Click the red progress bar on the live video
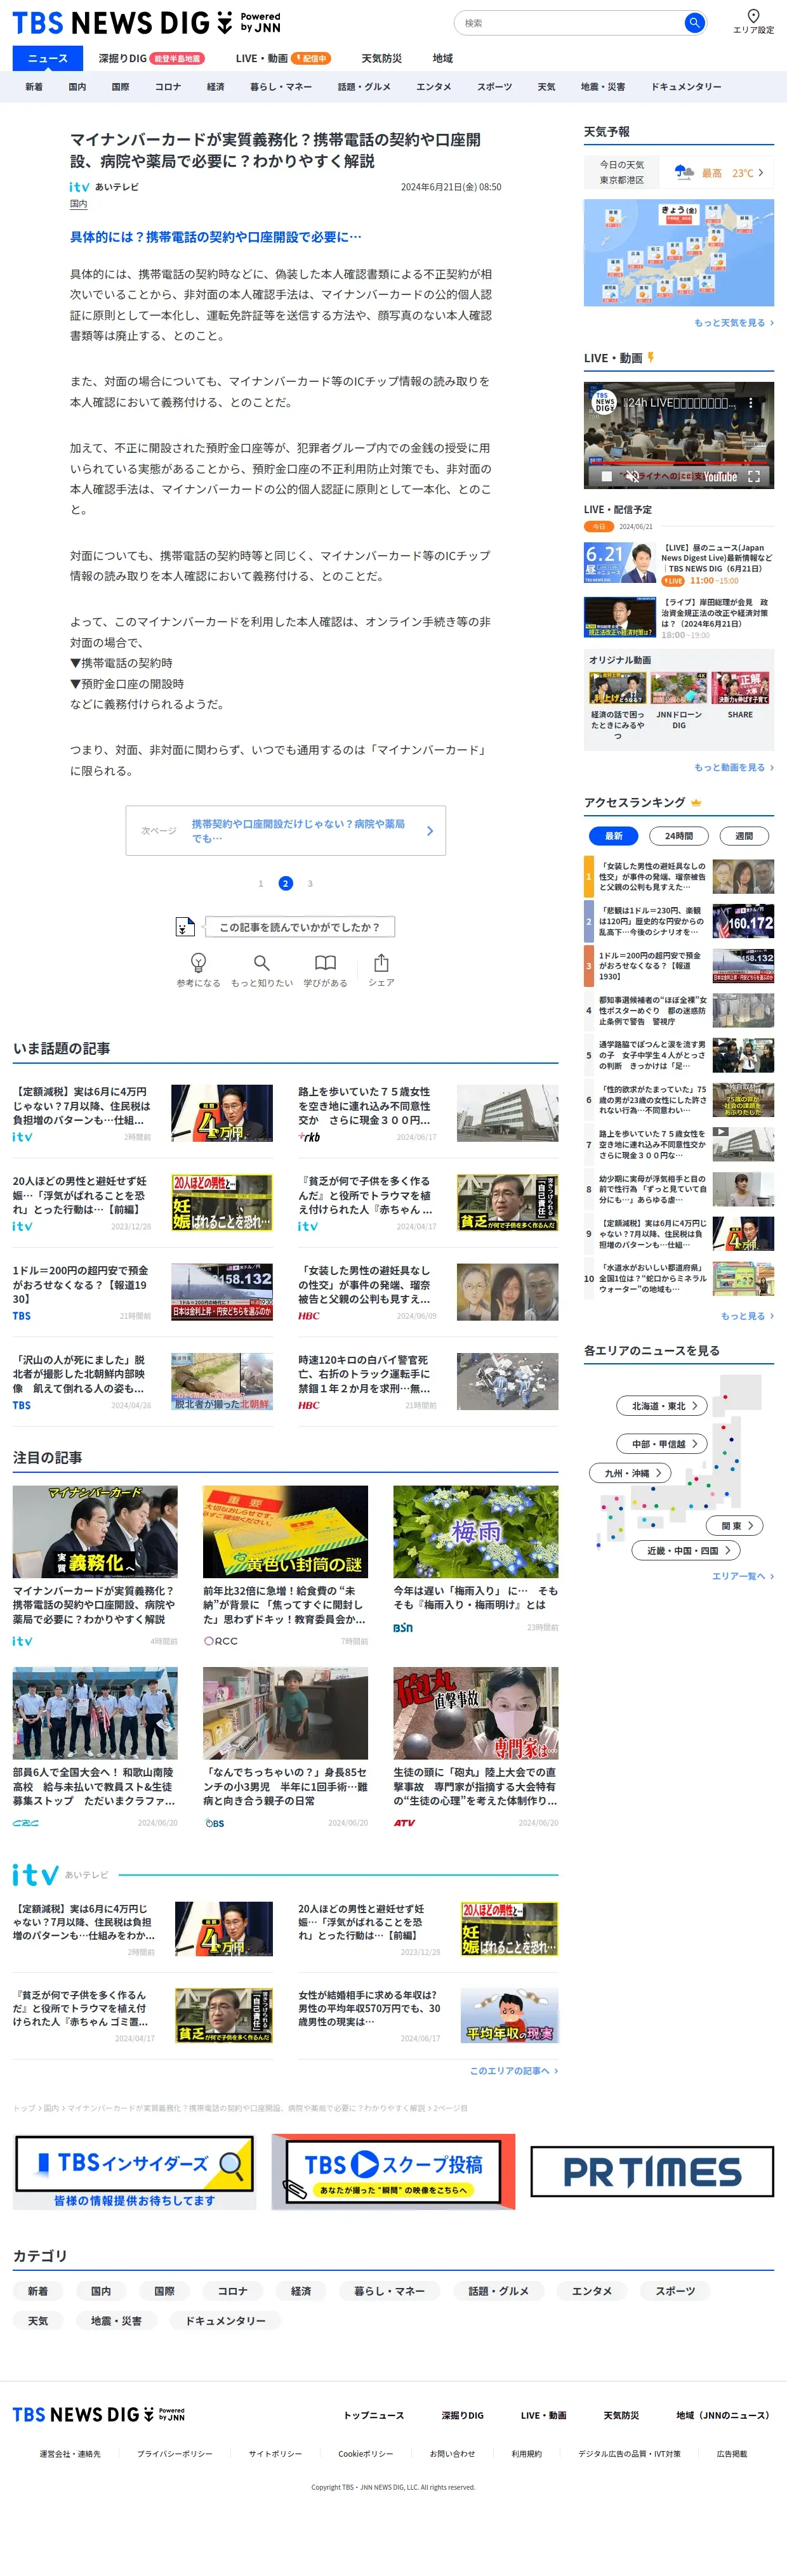 [679, 463]
